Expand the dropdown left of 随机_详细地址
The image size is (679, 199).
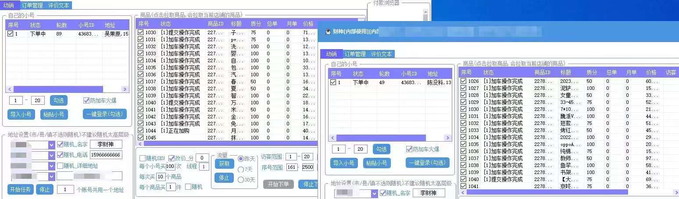(51, 166)
